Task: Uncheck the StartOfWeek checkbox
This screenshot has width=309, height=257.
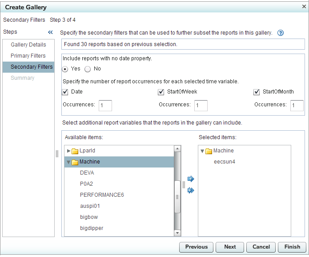Action: tap(161, 92)
